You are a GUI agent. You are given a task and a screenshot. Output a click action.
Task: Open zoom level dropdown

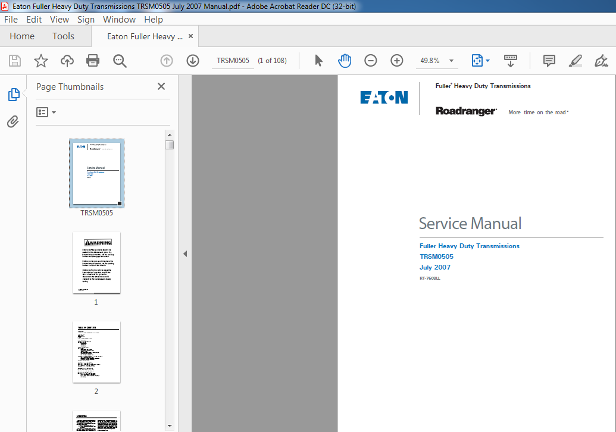pyautogui.click(x=451, y=61)
